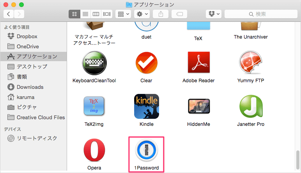Viewport: 301px width, 173px height.
Task: Select The Unarchiver app icon
Action: click(251, 26)
